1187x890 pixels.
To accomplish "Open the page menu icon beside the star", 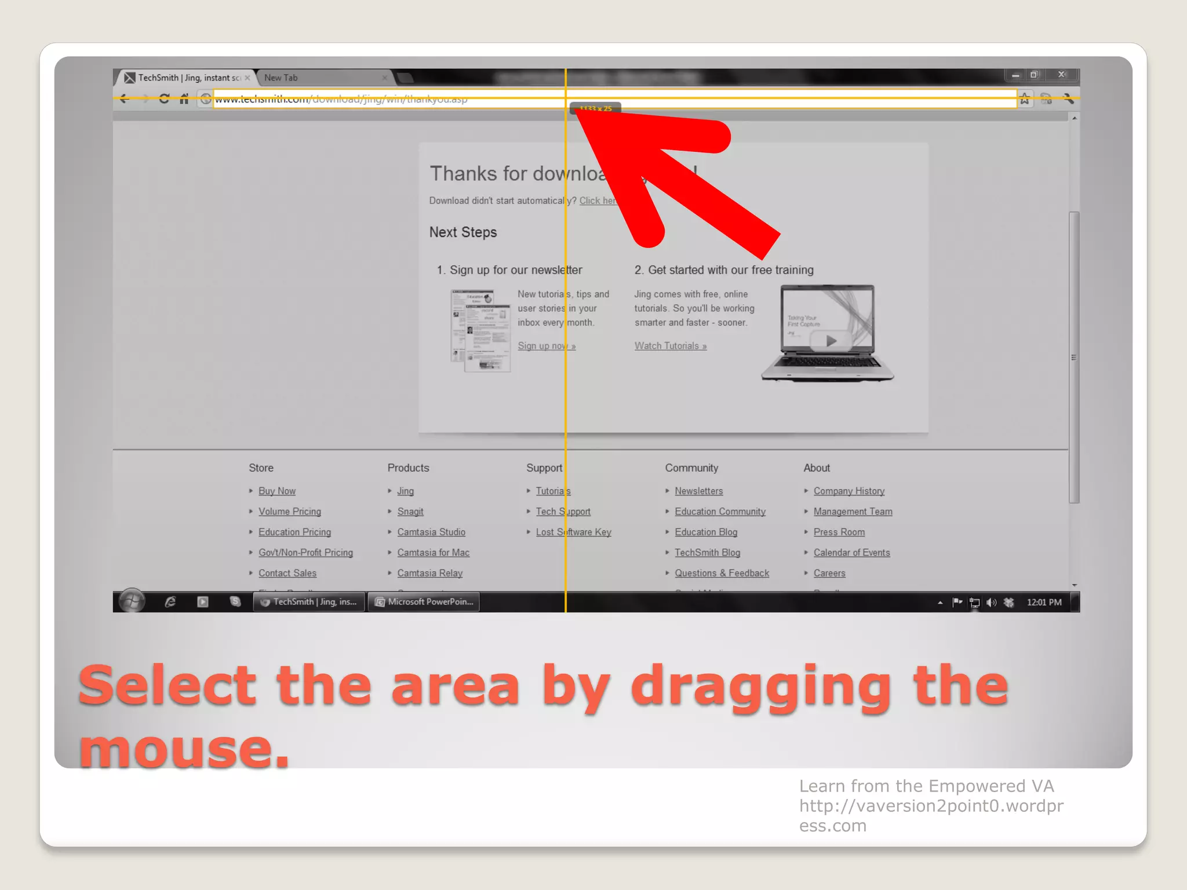I will coord(1046,99).
